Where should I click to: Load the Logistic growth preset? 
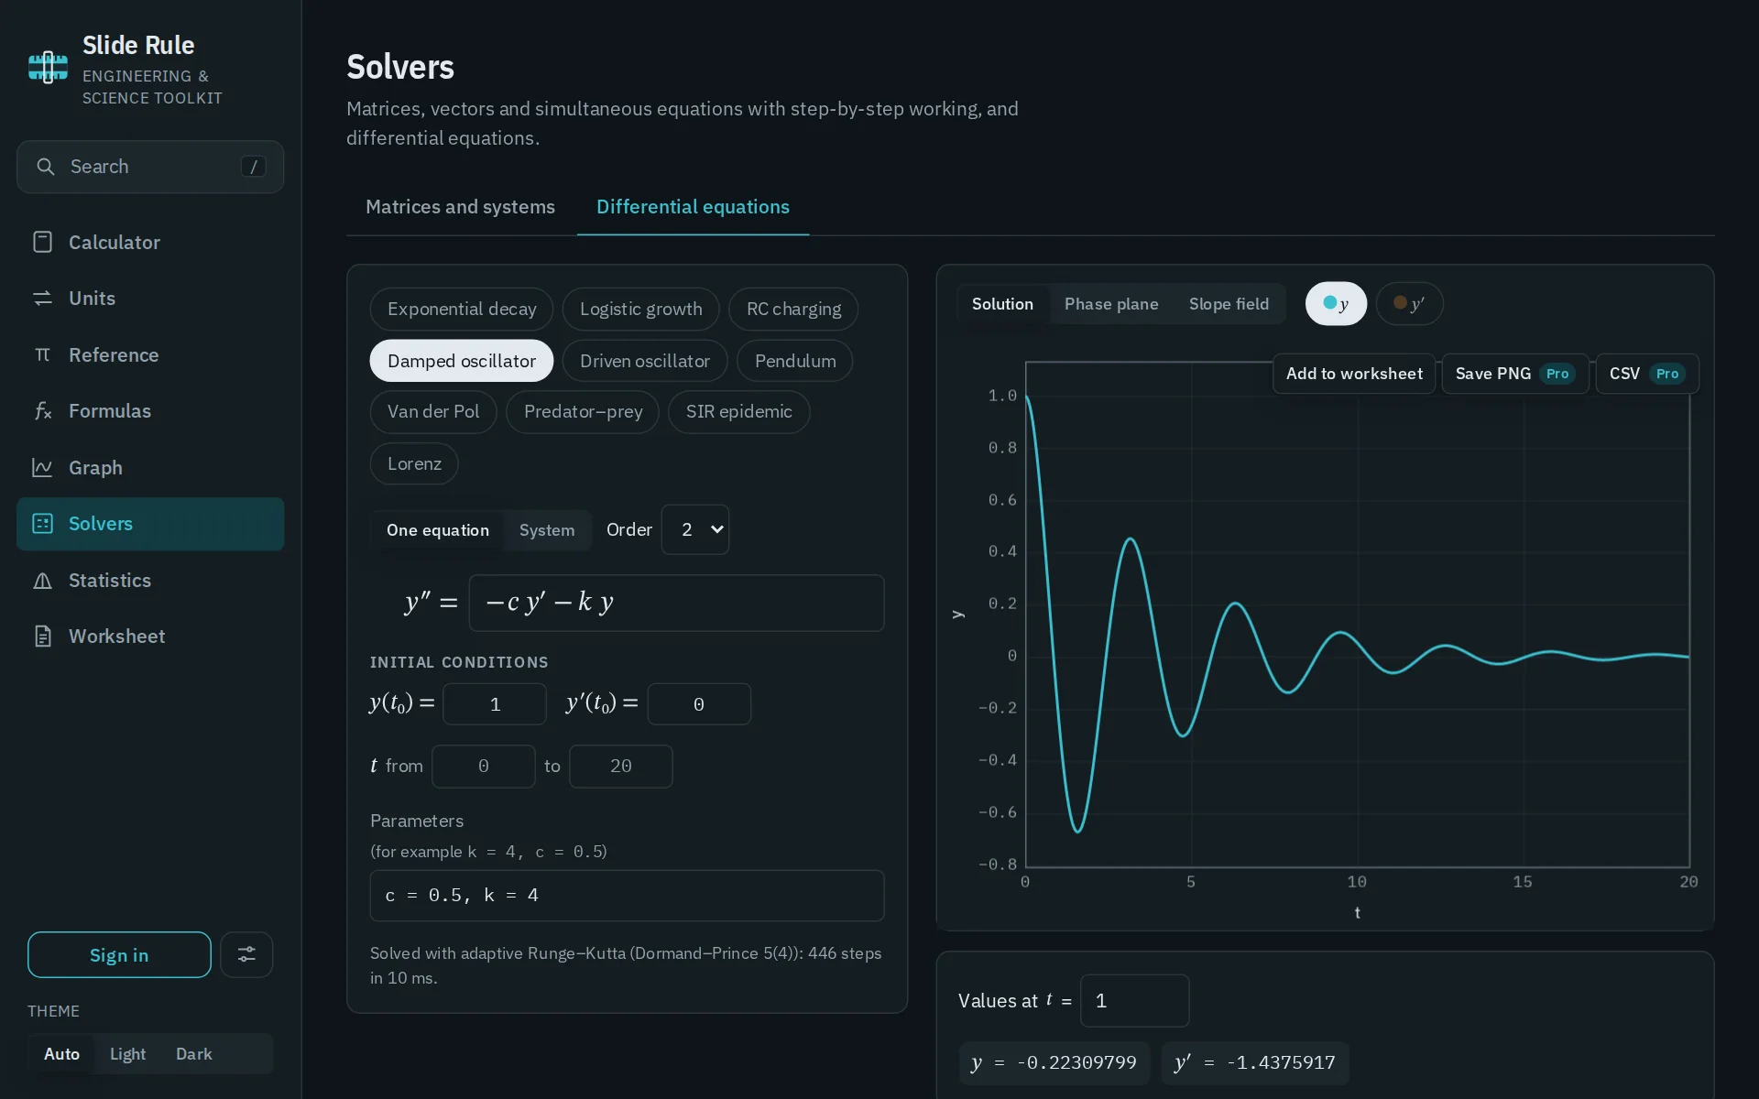641,310
